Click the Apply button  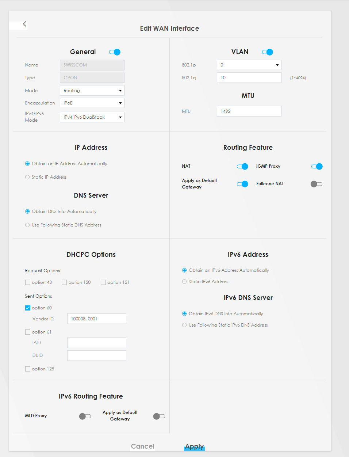click(194, 446)
